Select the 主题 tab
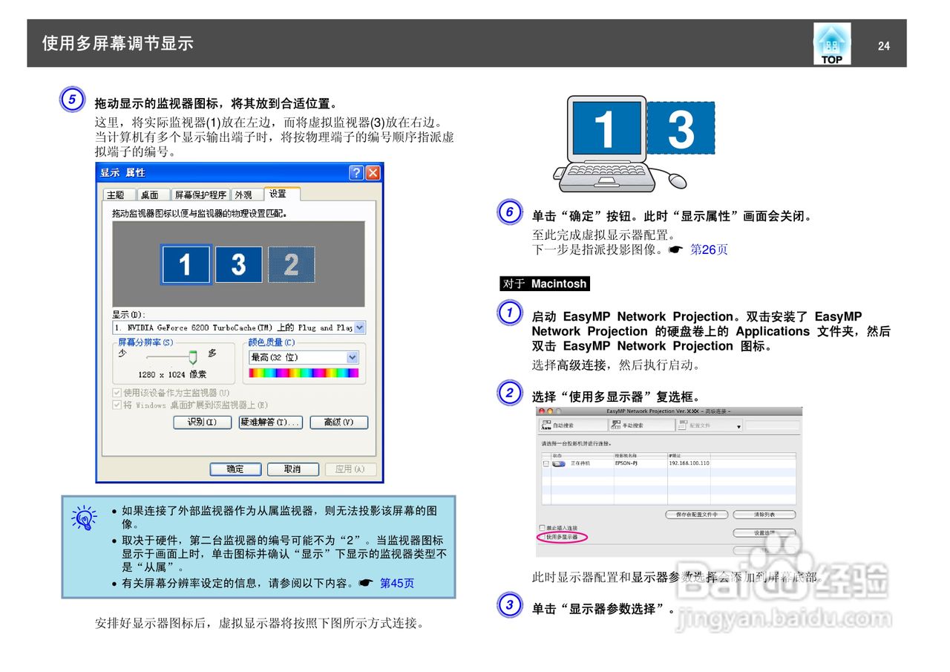The width and height of the screenshot is (950, 672). click(x=119, y=195)
